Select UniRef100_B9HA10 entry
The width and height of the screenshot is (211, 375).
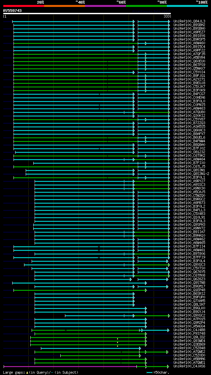(189, 236)
